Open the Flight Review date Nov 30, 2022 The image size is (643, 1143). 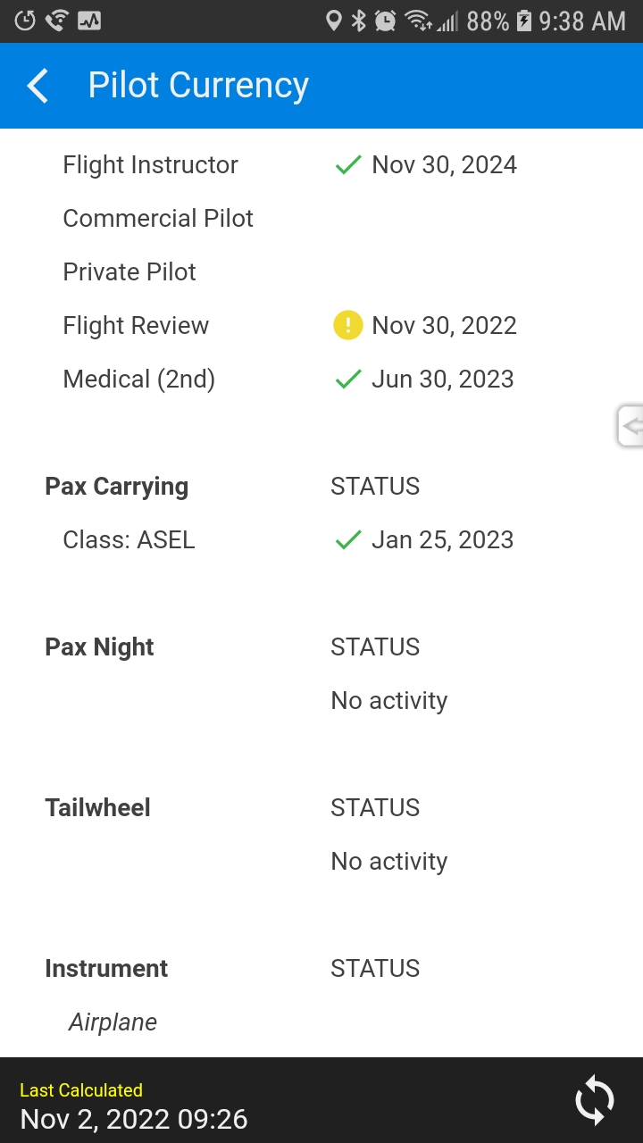click(444, 326)
